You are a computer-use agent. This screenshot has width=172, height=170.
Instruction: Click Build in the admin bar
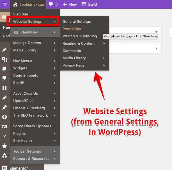tap(93, 4)
